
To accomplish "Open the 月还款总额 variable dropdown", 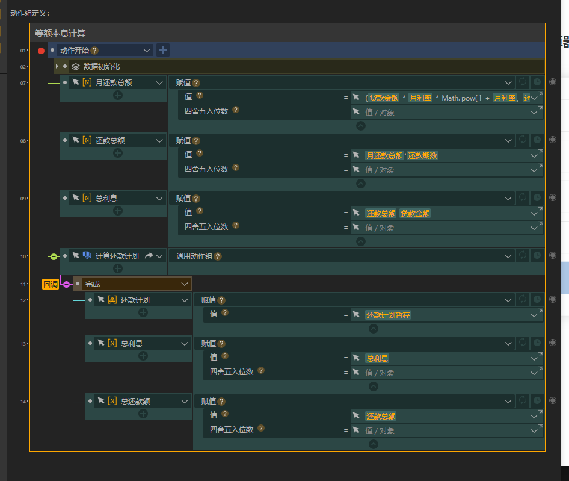I will pos(159,83).
